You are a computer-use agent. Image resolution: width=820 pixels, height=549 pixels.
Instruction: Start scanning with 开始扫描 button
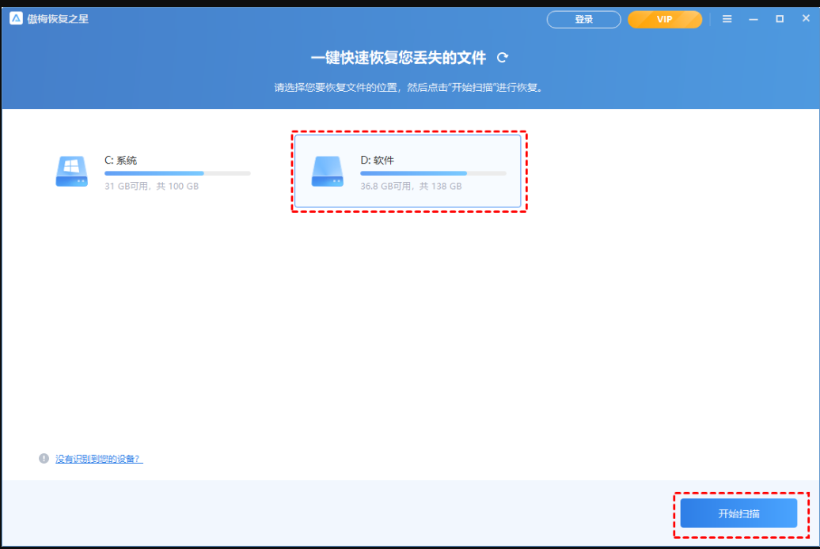[738, 513]
